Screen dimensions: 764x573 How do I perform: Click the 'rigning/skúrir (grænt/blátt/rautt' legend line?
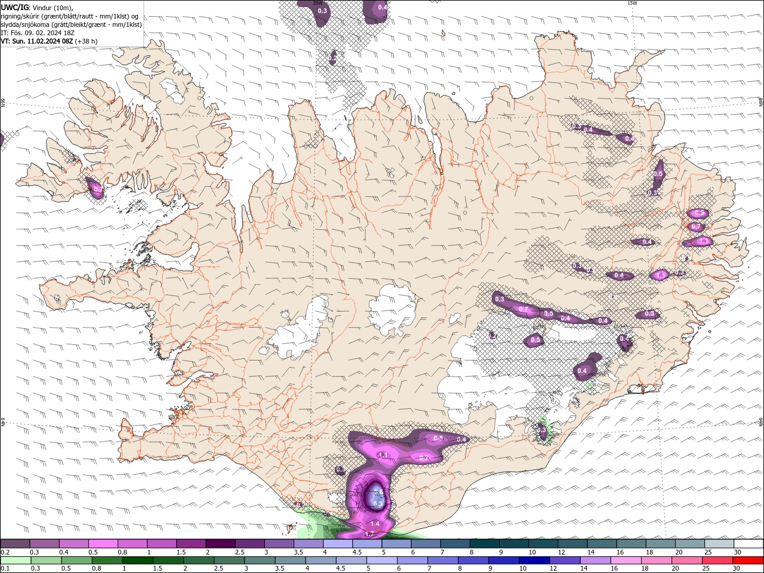click(x=70, y=16)
